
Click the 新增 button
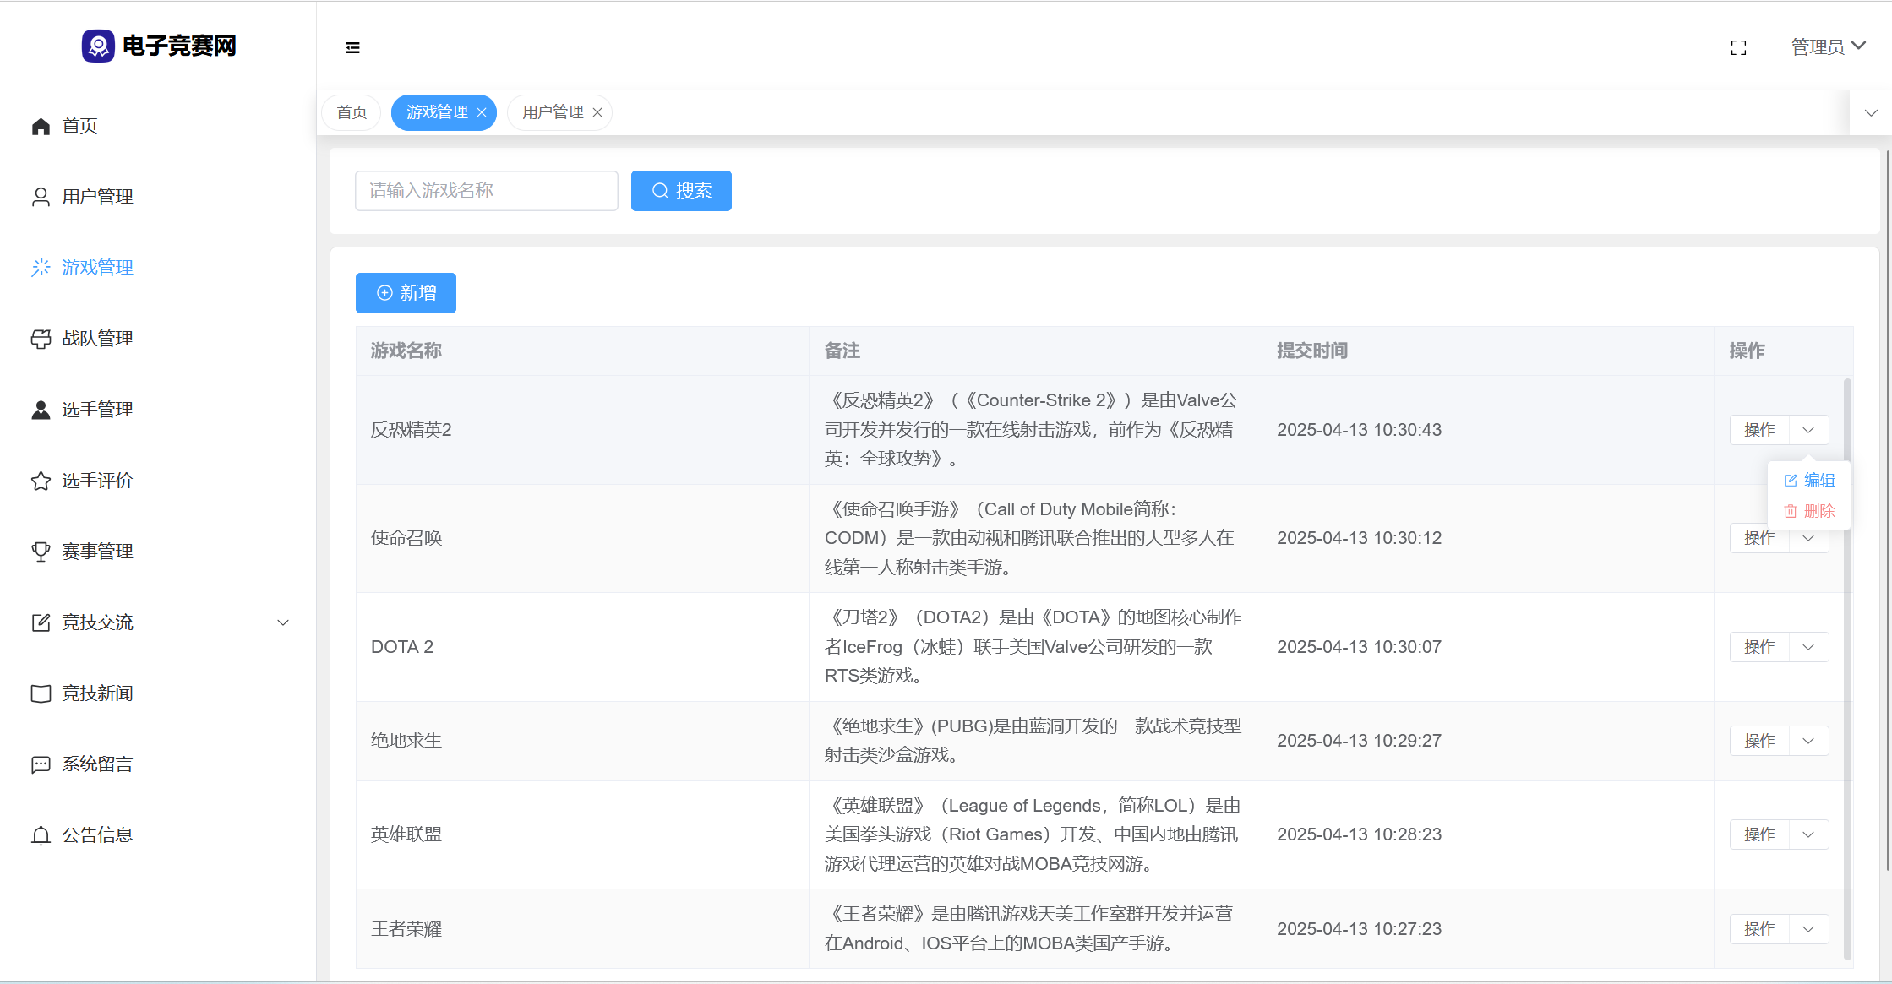tap(406, 293)
